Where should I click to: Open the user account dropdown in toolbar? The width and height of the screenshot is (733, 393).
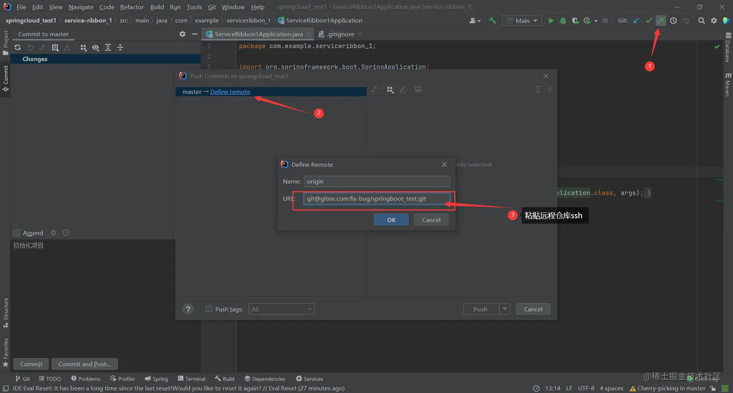[475, 21]
